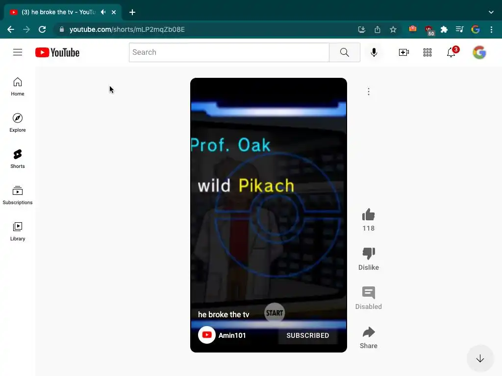Mute the tab via speaker icon
The image size is (502, 376).
(x=103, y=12)
